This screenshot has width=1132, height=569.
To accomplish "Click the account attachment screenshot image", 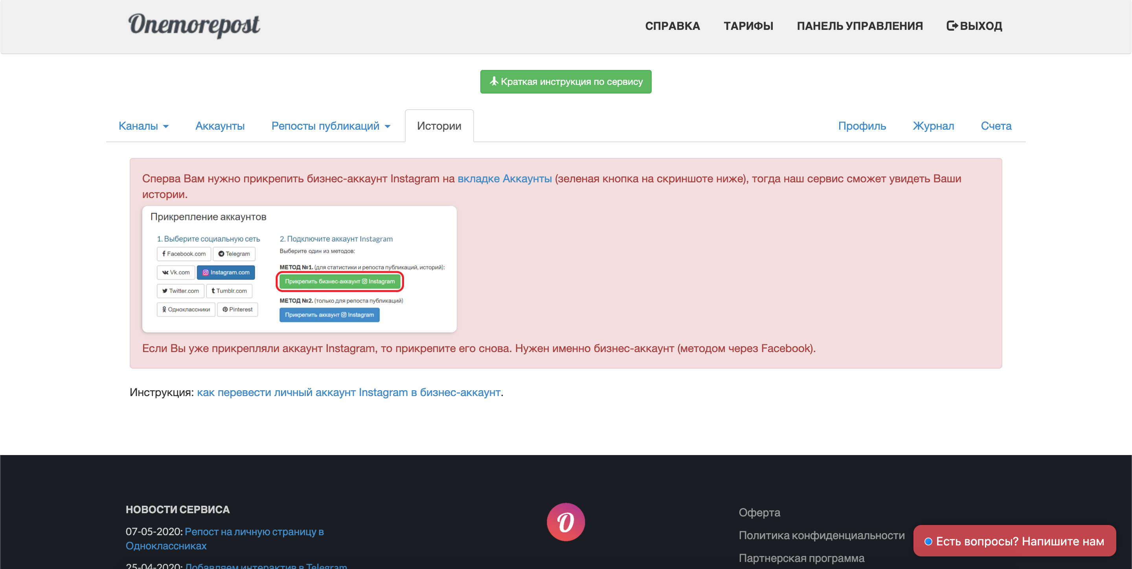I will pos(299,269).
